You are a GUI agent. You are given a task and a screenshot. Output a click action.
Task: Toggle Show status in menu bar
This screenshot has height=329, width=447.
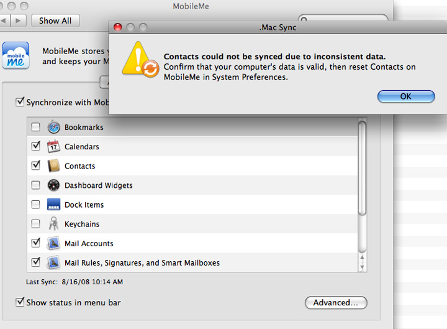click(x=20, y=302)
